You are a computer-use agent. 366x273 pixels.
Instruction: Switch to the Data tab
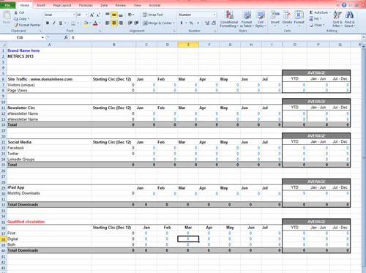coord(104,5)
